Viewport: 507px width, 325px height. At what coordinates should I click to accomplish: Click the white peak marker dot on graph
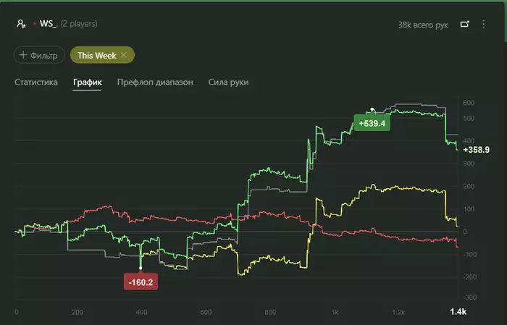(372, 109)
